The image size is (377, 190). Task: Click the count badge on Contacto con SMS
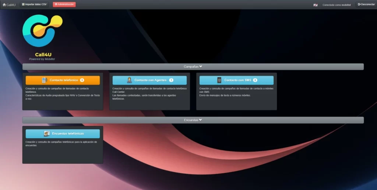[255, 80]
